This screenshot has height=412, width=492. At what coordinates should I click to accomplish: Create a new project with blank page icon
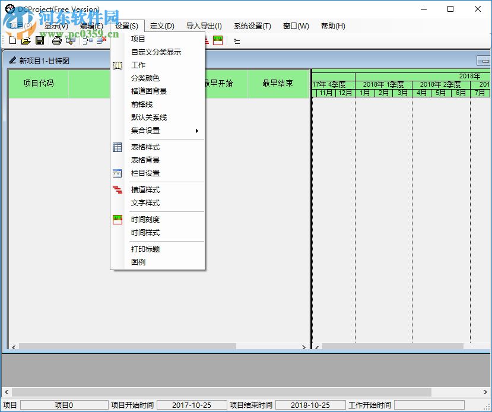pos(12,40)
